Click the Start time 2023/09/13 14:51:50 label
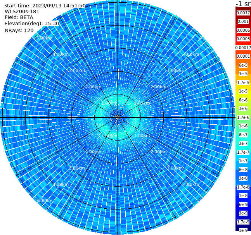 click(45, 5)
